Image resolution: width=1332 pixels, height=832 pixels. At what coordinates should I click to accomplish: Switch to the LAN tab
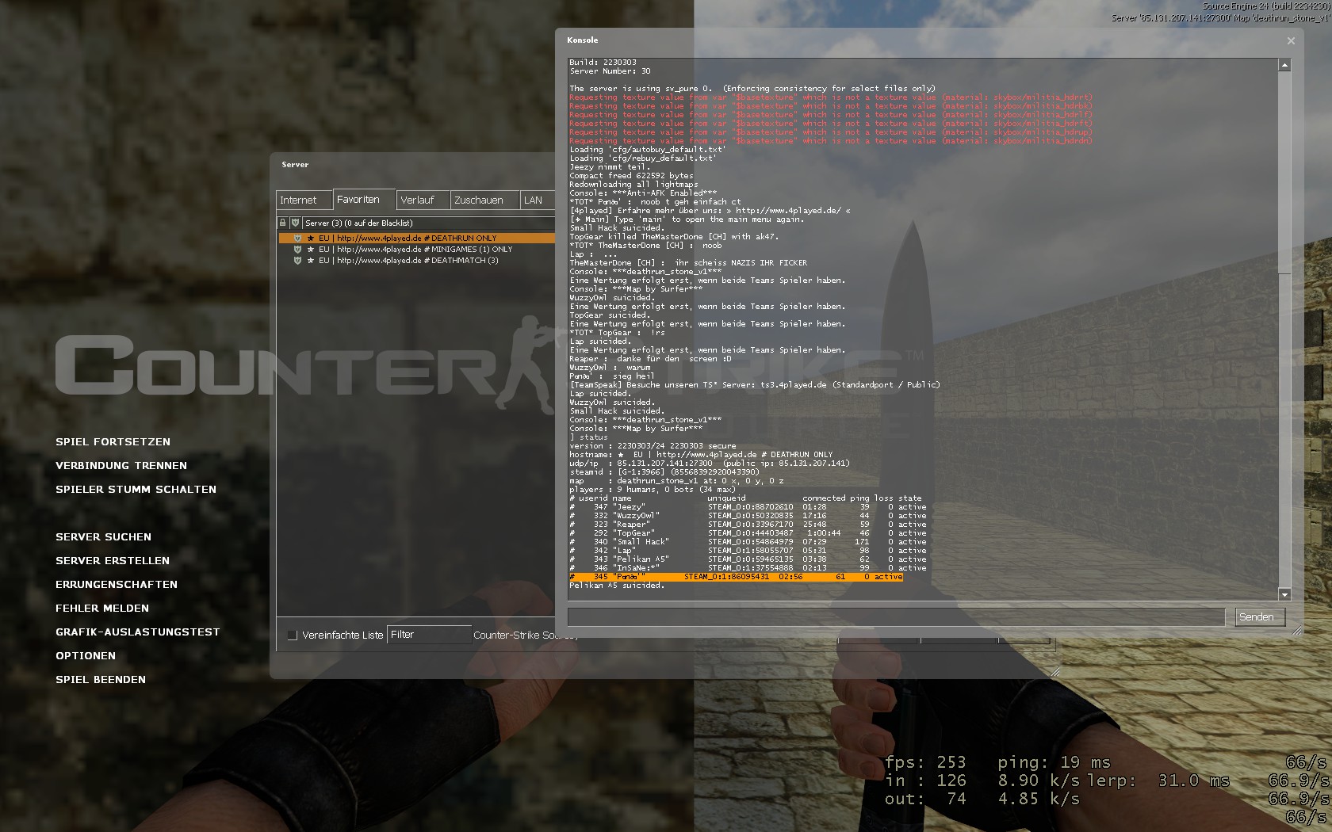click(x=537, y=200)
